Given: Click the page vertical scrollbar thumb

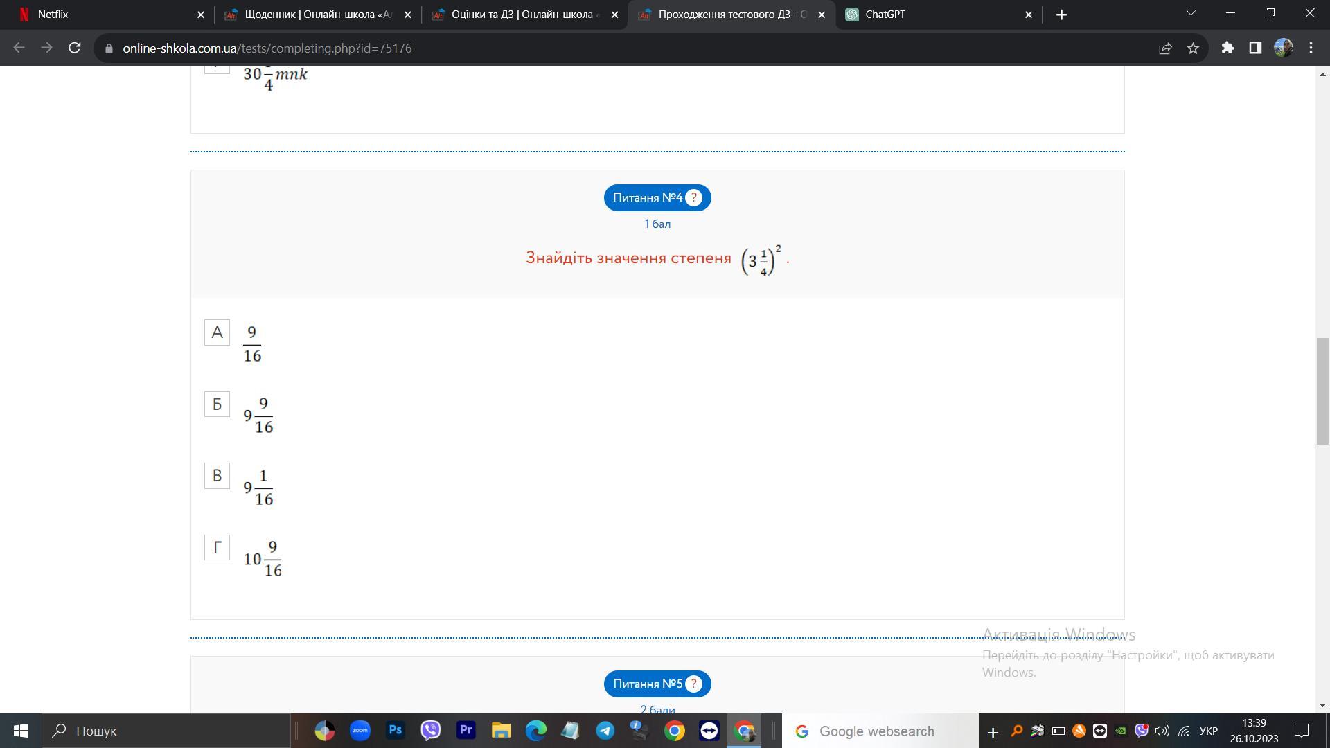Looking at the screenshot, I should (1322, 391).
